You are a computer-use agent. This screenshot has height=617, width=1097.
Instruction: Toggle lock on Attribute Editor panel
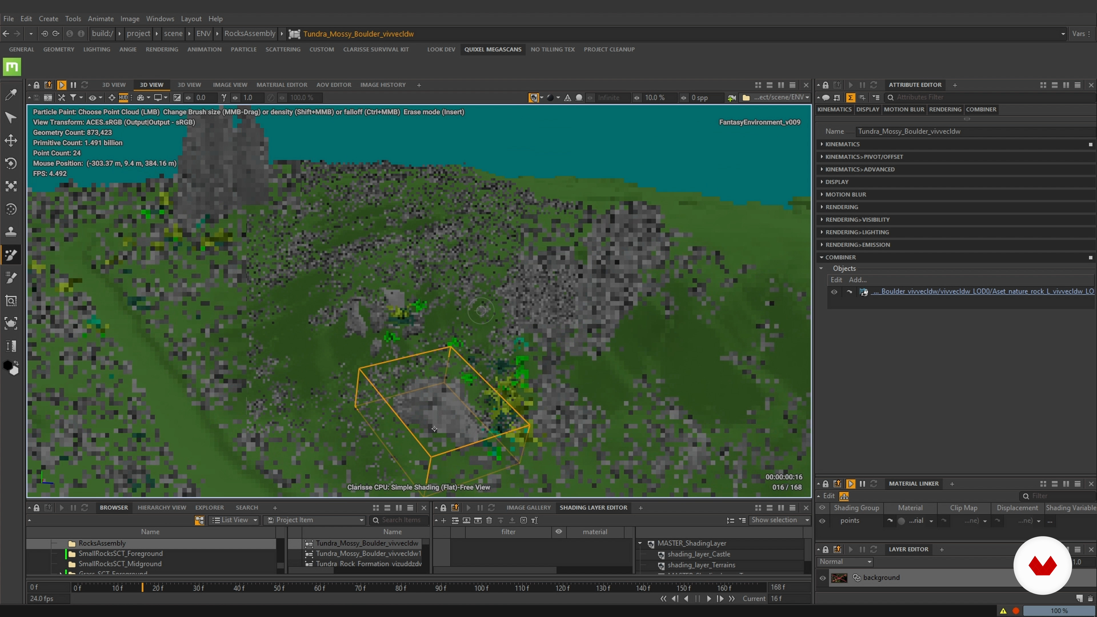click(825, 85)
